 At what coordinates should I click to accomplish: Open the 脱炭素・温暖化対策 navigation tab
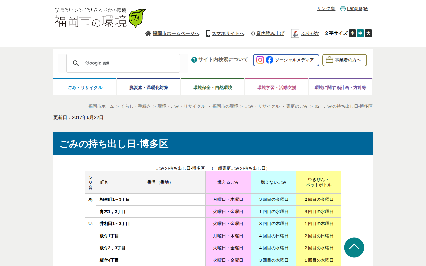[149, 87]
